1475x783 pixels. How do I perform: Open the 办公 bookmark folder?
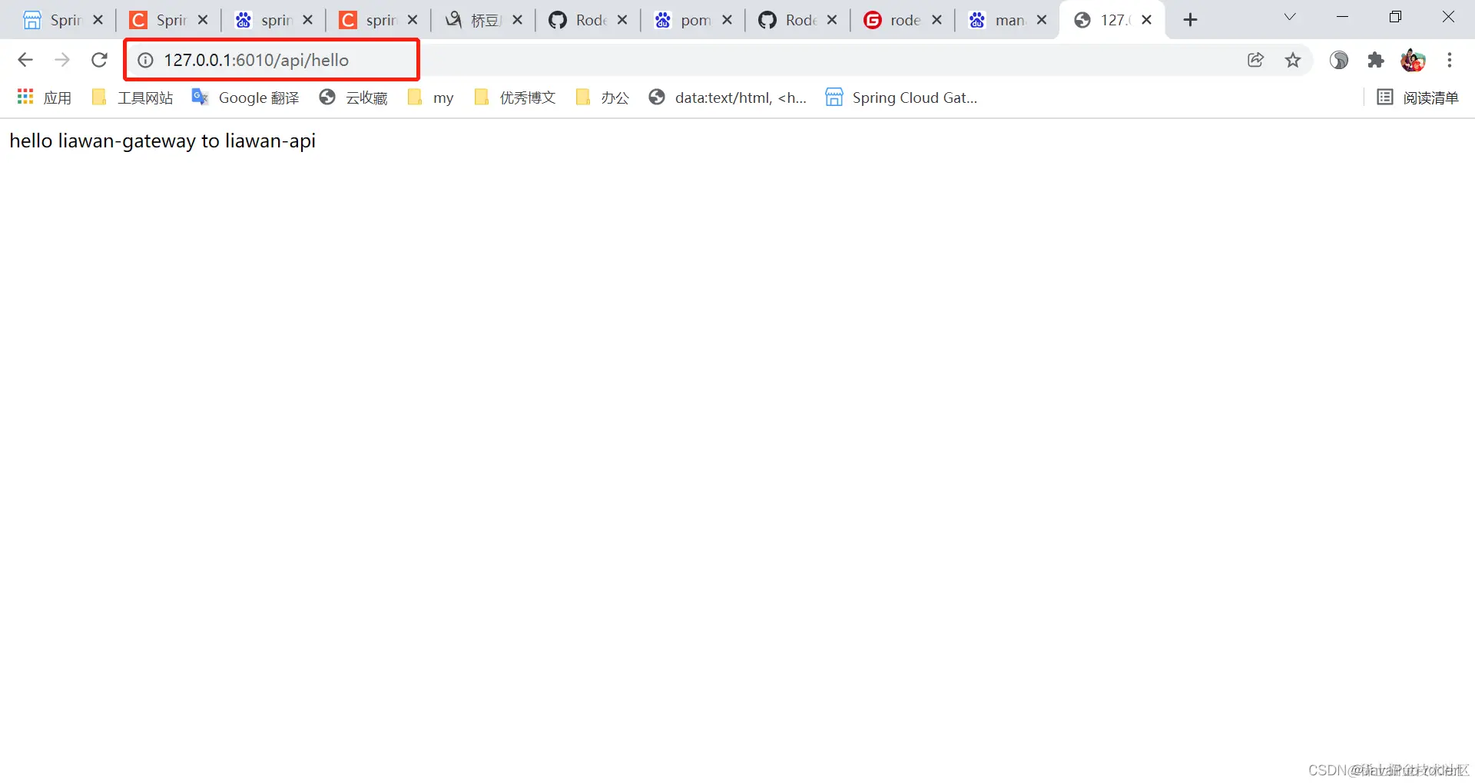point(602,97)
